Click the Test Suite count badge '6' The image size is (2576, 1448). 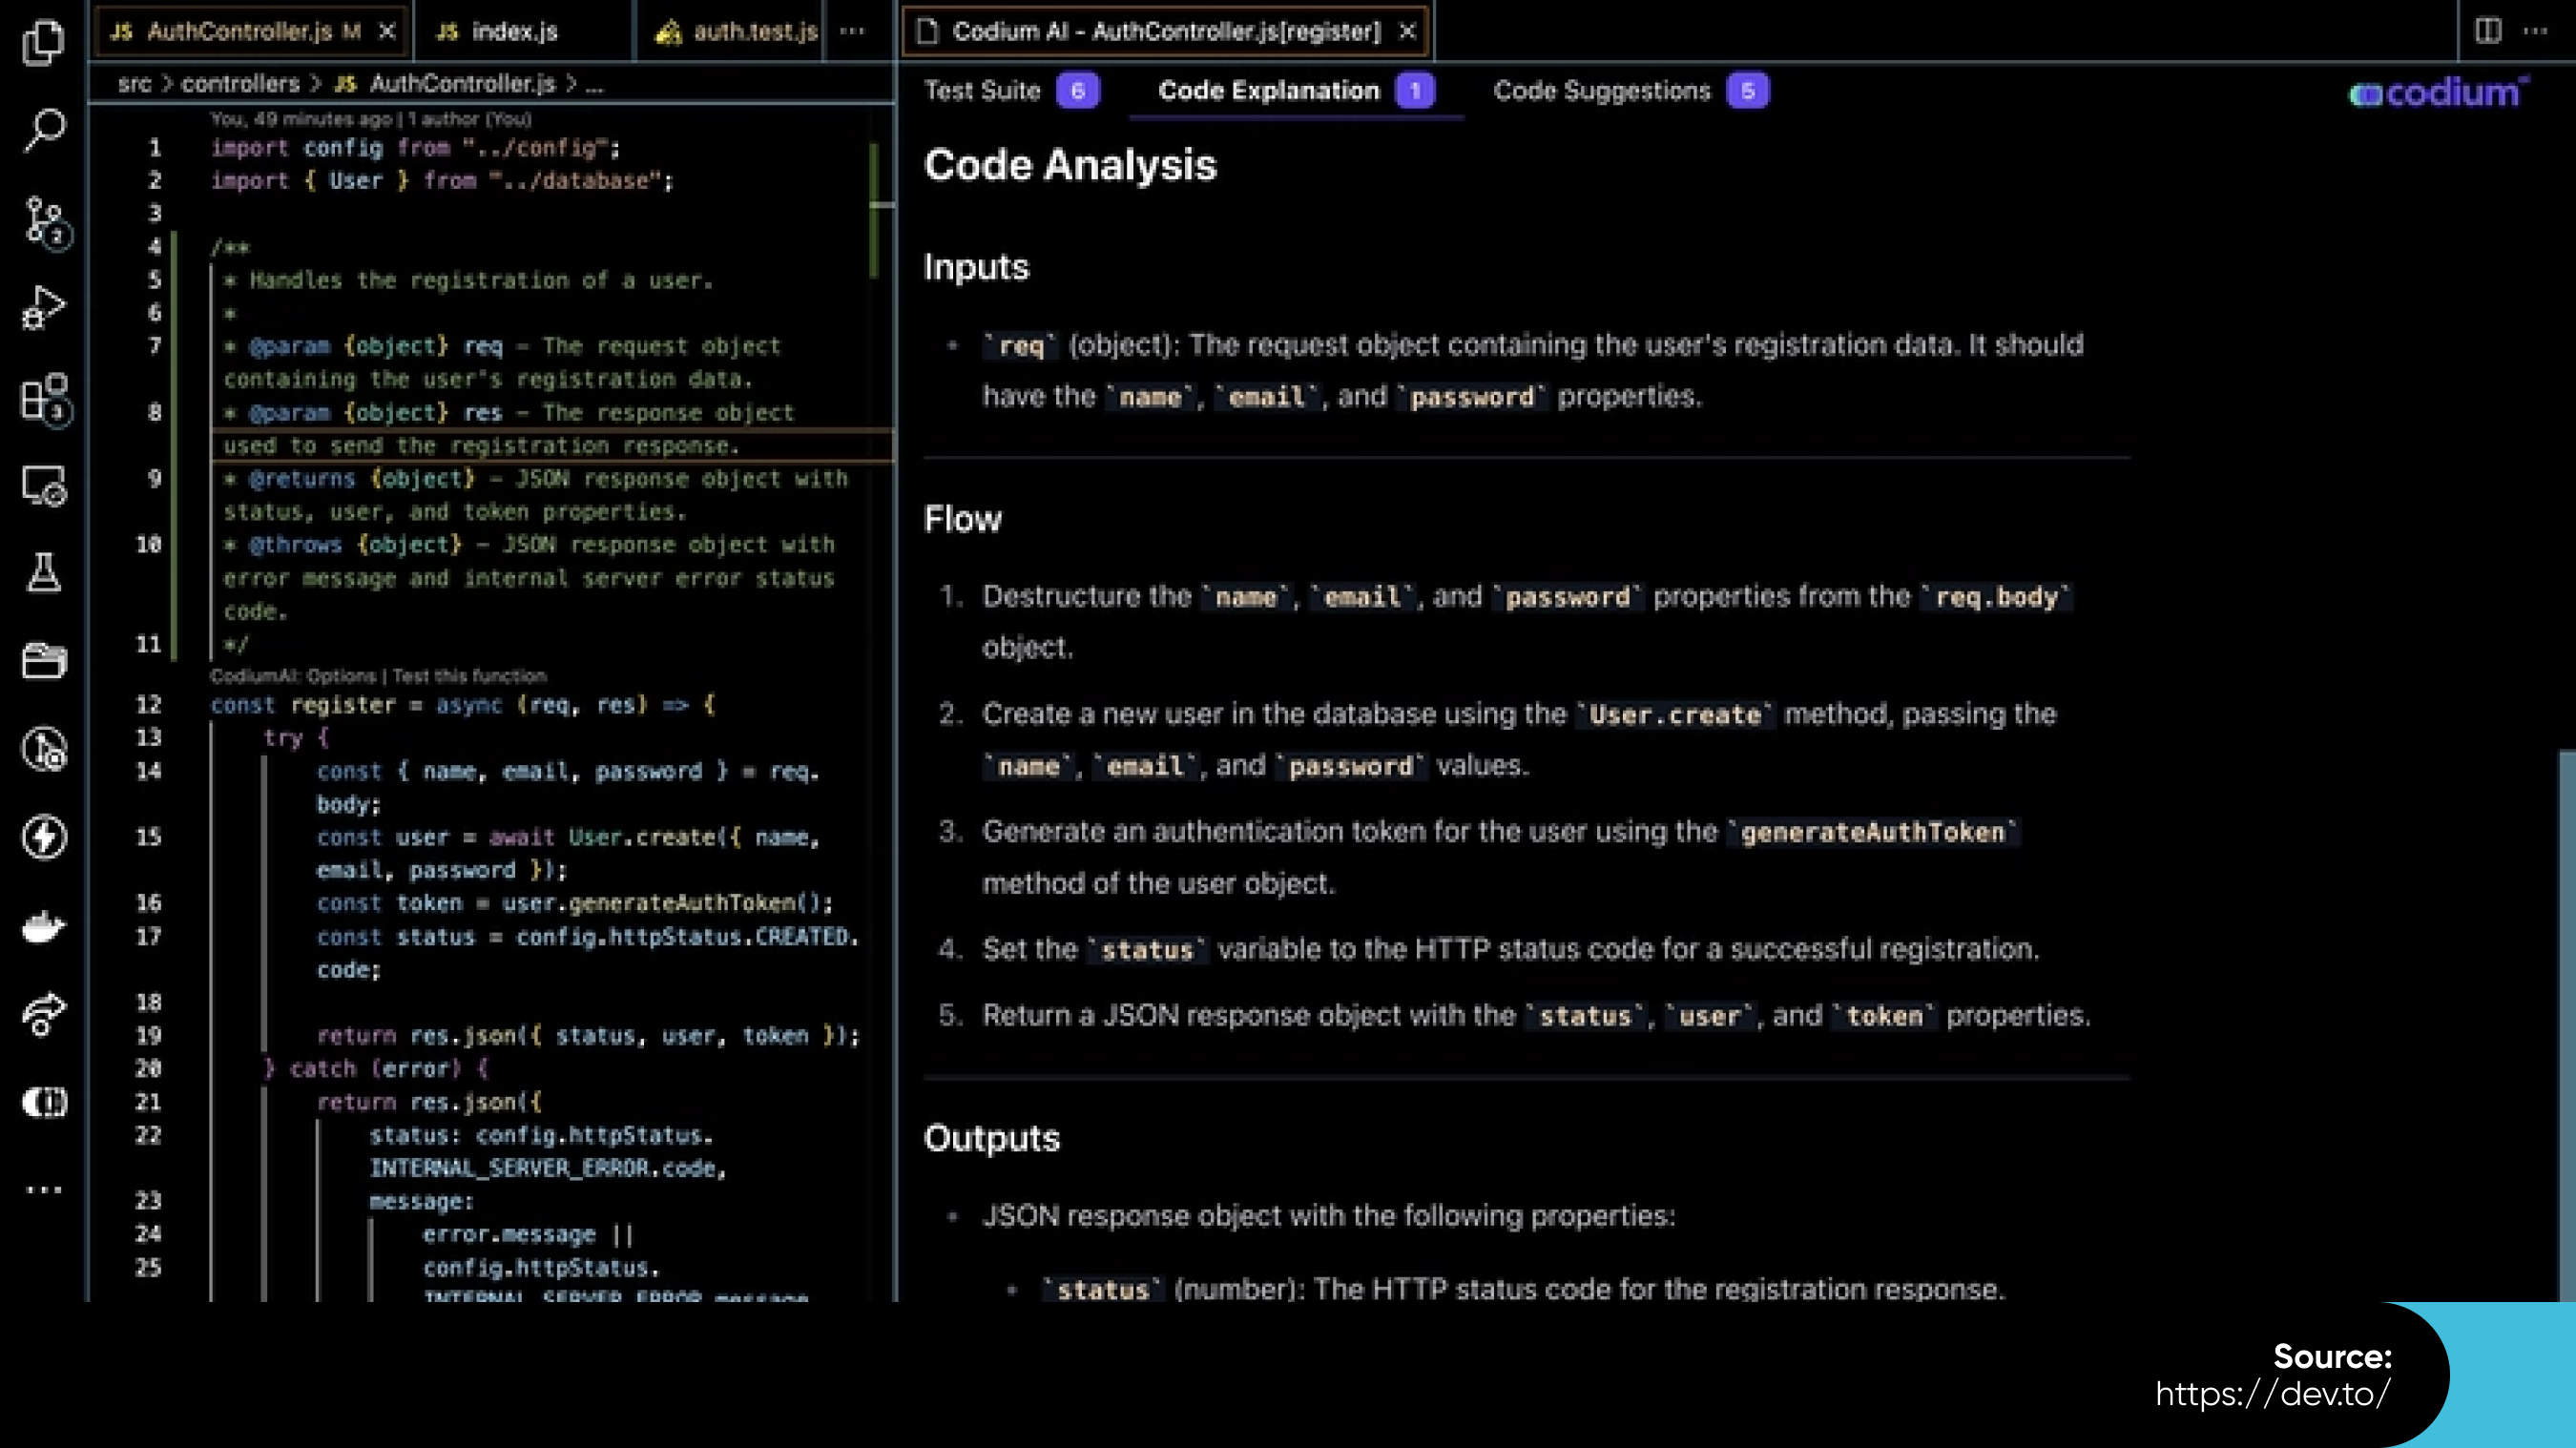[x=1078, y=91]
